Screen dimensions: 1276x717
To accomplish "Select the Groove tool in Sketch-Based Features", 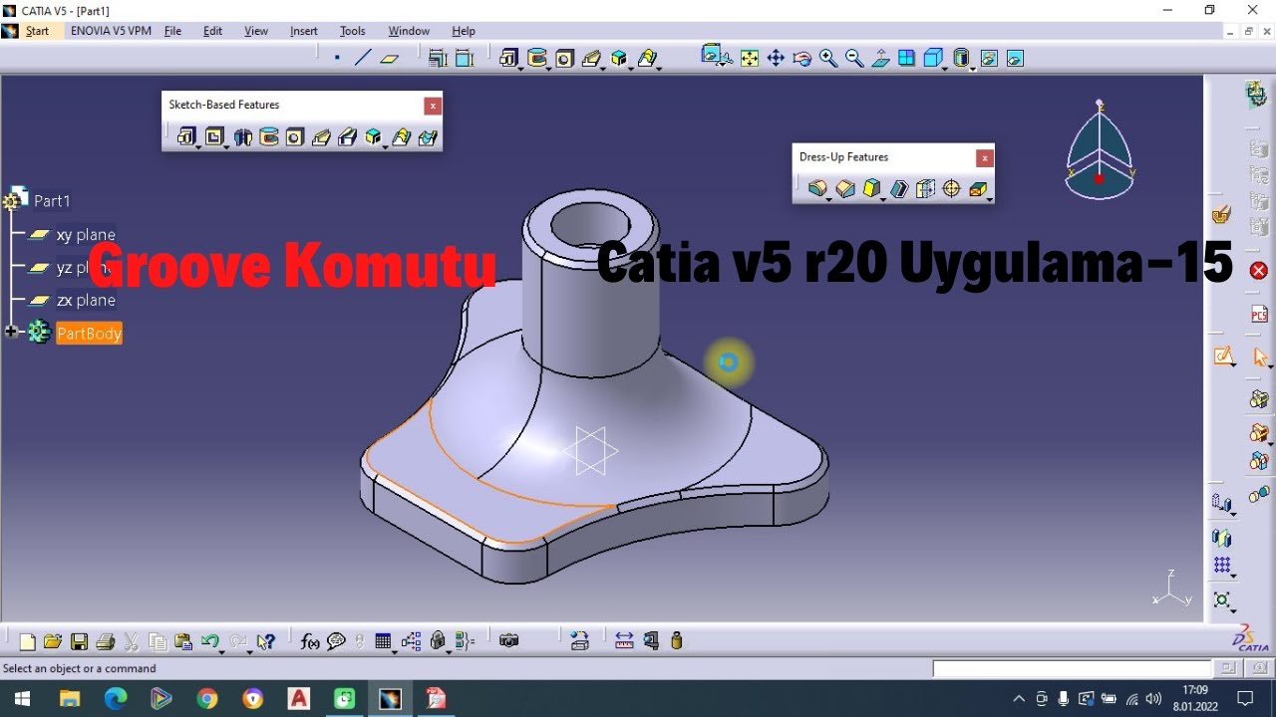I will 268,137.
